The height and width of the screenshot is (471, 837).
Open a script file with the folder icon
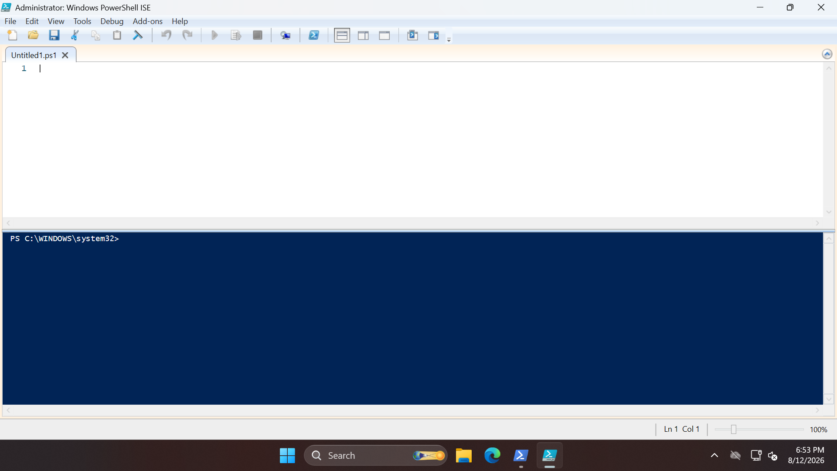[33, 35]
